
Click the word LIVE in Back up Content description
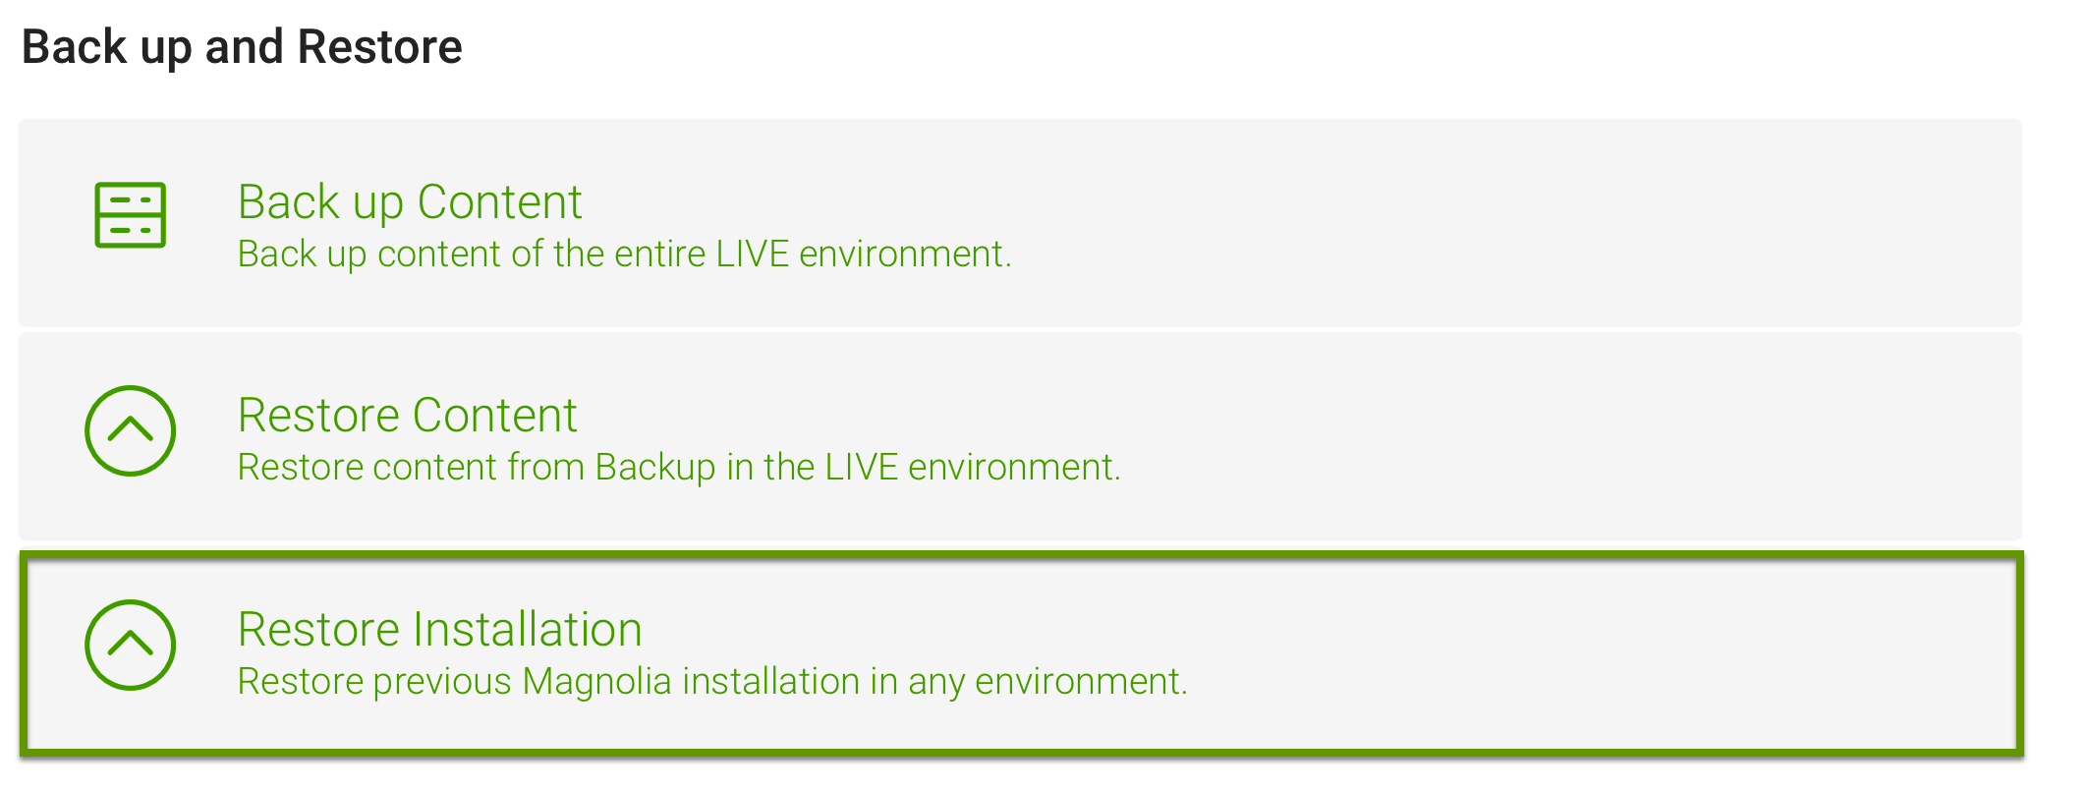752,254
